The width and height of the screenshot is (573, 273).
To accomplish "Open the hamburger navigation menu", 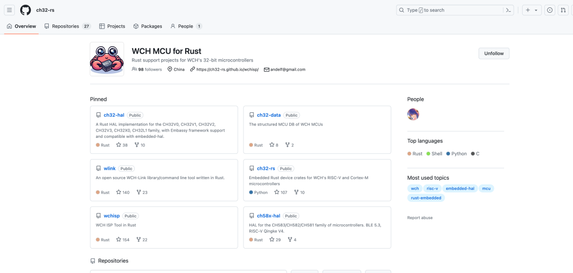I will pyautogui.click(x=10, y=10).
